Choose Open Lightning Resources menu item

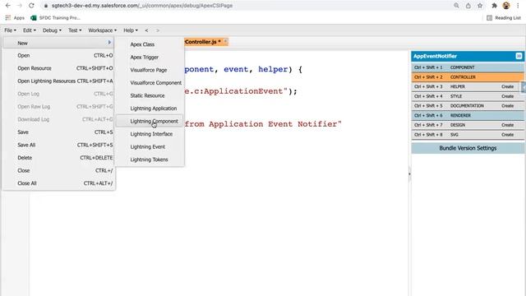[x=58, y=81]
